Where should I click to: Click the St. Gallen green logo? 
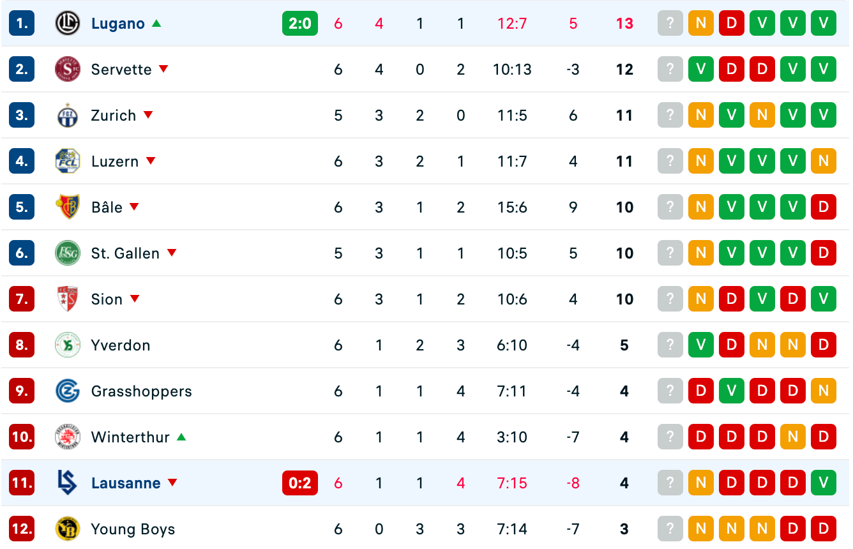(x=67, y=253)
